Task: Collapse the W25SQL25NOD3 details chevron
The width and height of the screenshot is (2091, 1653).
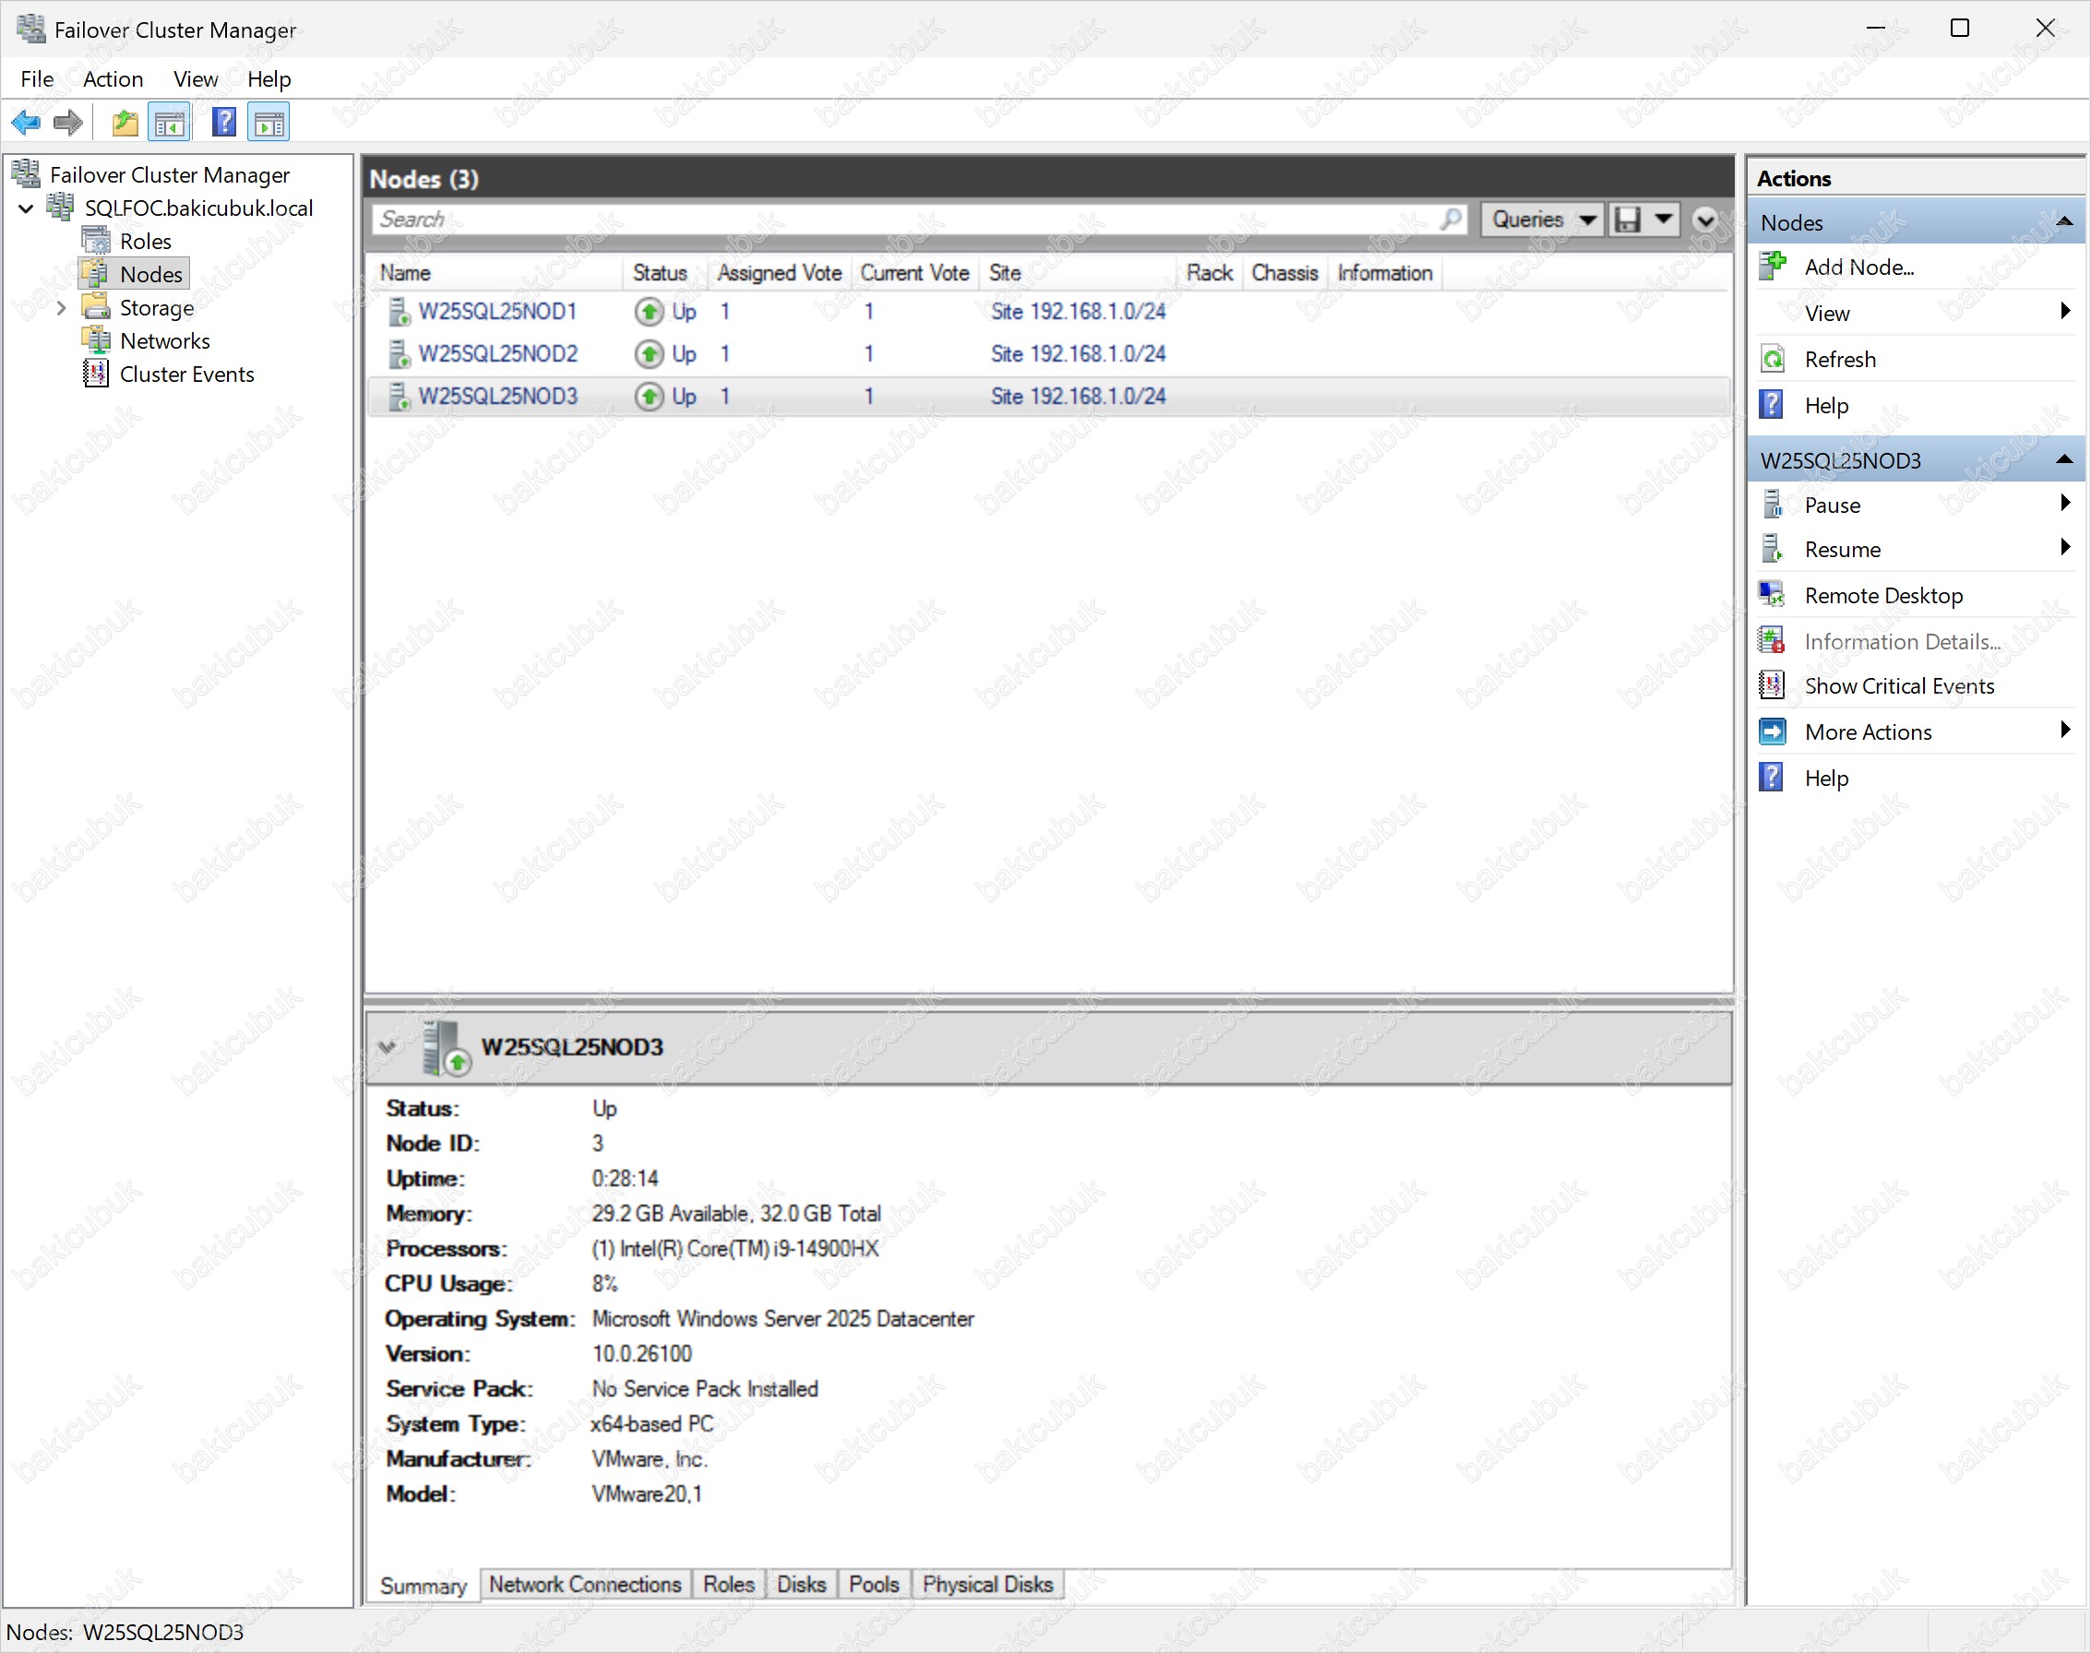Action: pyautogui.click(x=388, y=1046)
